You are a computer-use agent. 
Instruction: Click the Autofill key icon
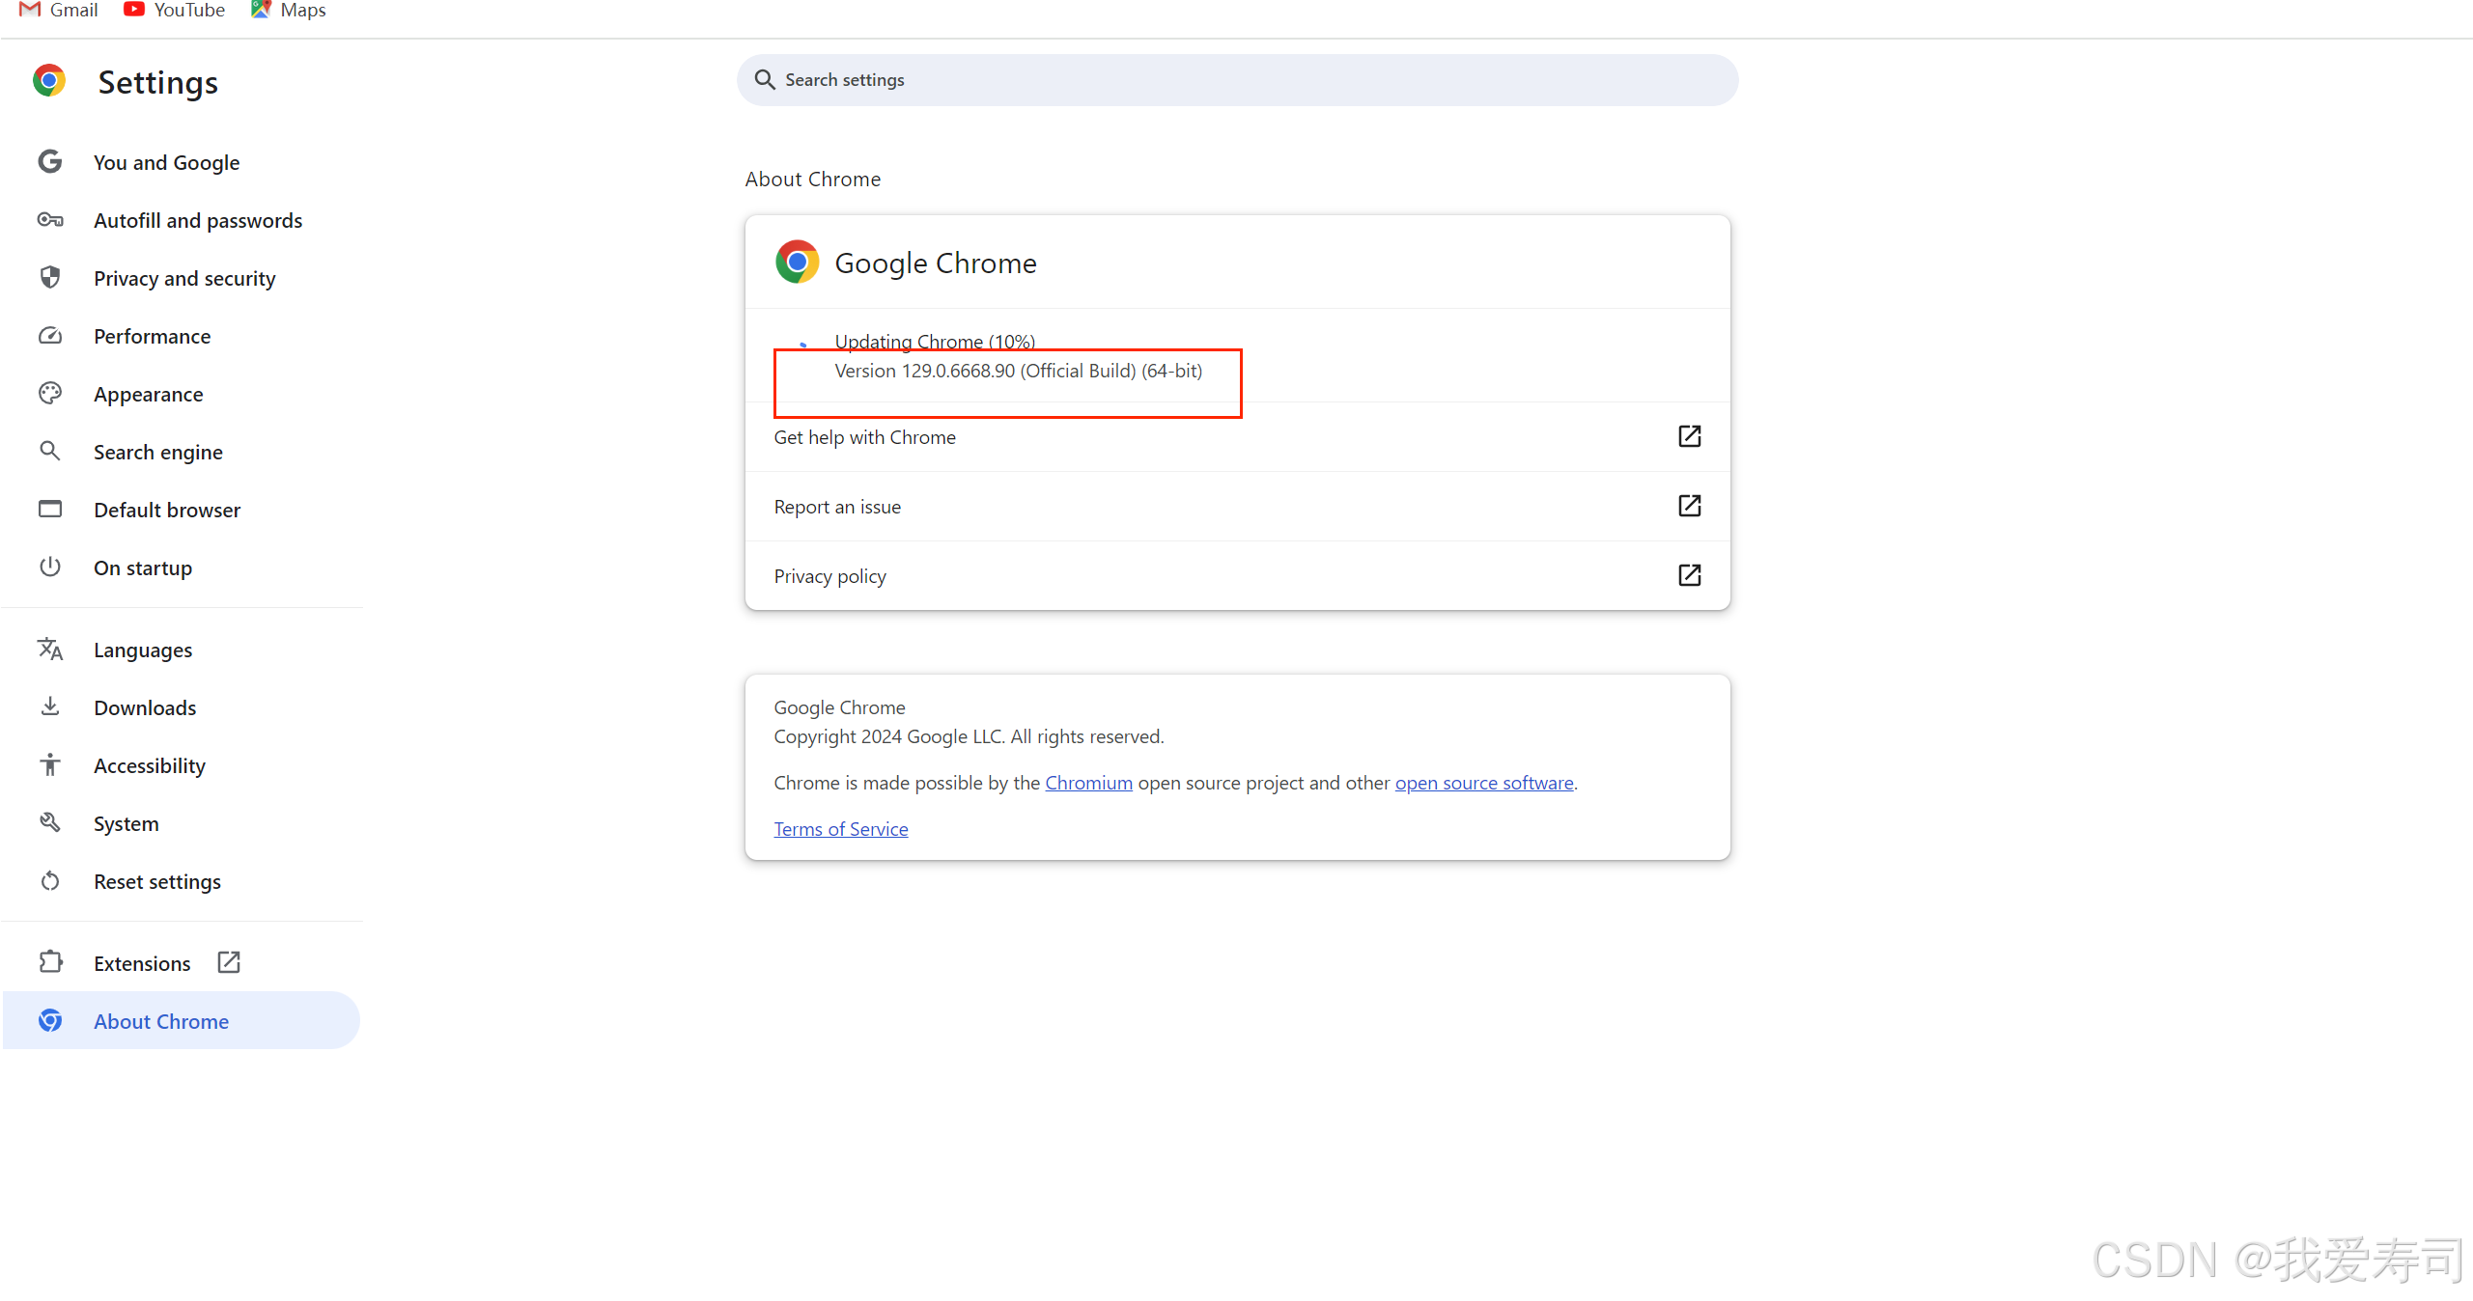point(50,220)
